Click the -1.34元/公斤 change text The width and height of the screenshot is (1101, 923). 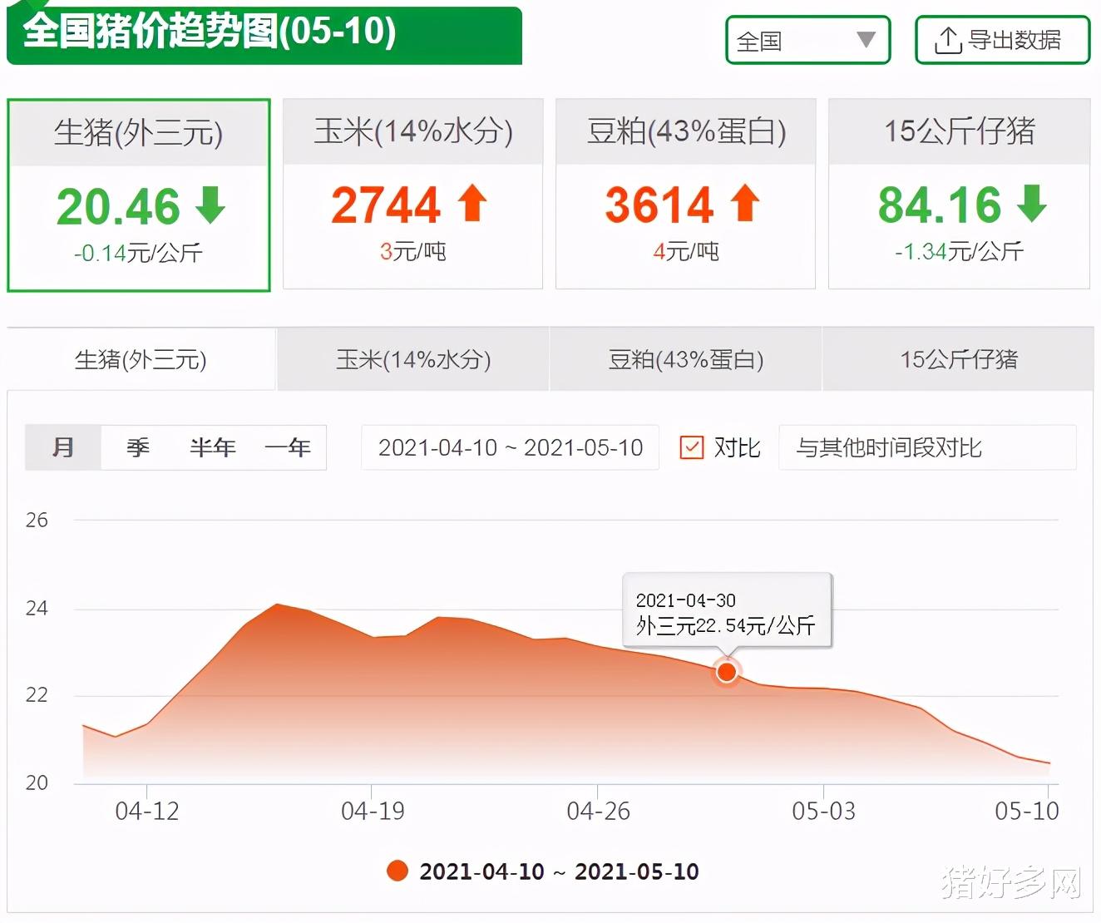[x=959, y=251]
